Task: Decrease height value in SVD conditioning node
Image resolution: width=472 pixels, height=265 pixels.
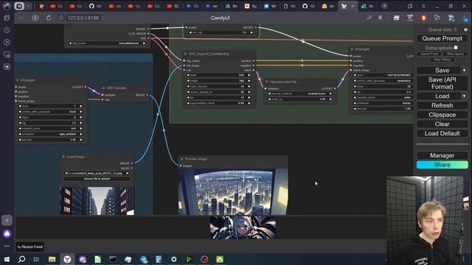Action: (x=188, y=81)
